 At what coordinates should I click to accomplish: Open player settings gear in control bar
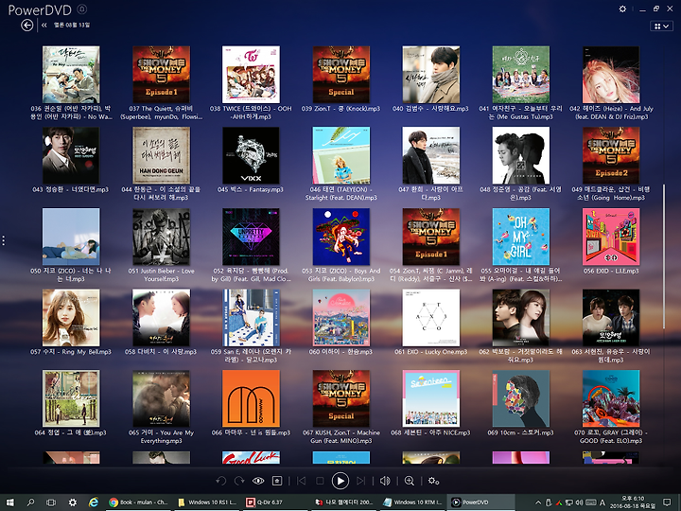433,481
